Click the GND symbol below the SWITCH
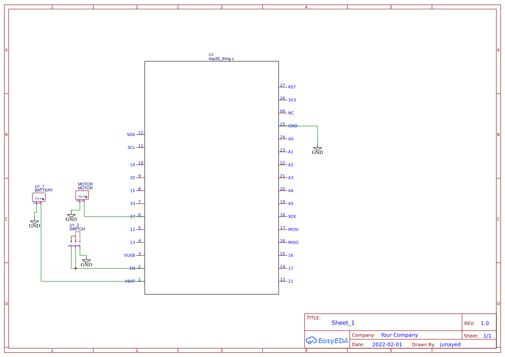 [x=86, y=262]
